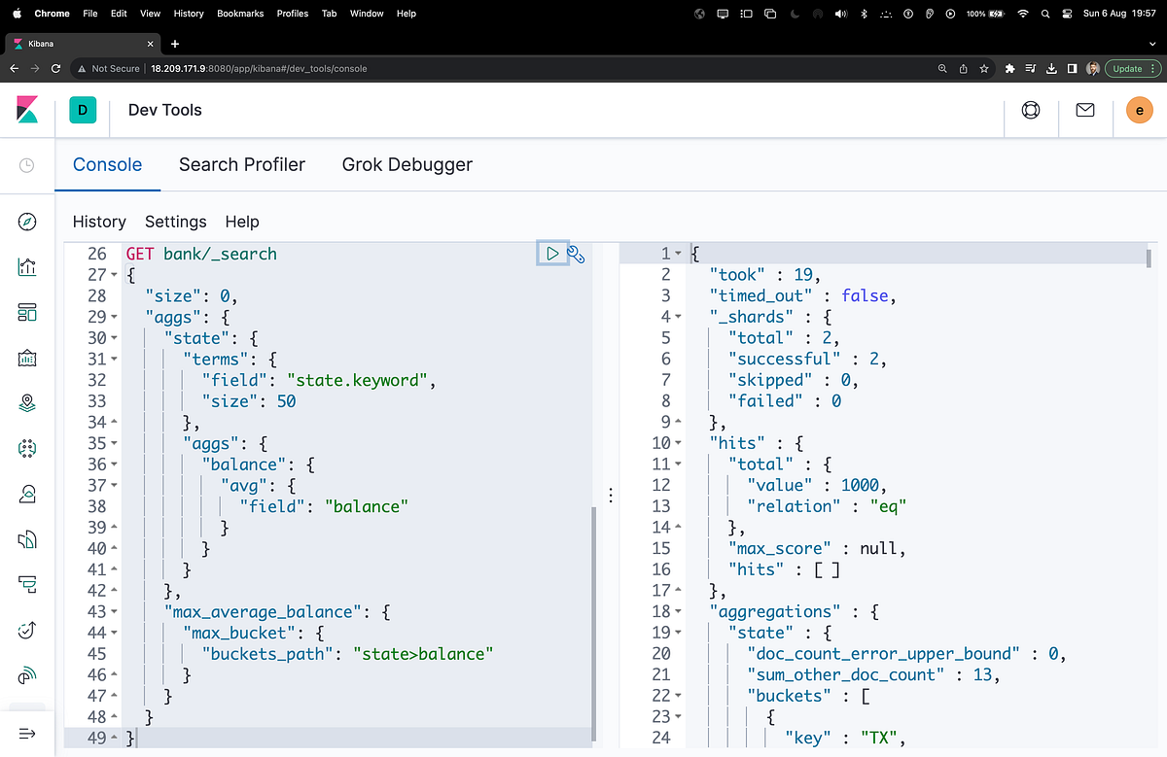Collapse the "hits" block at response line 10
The width and height of the screenshot is (1167, 757).
(679, 443)
